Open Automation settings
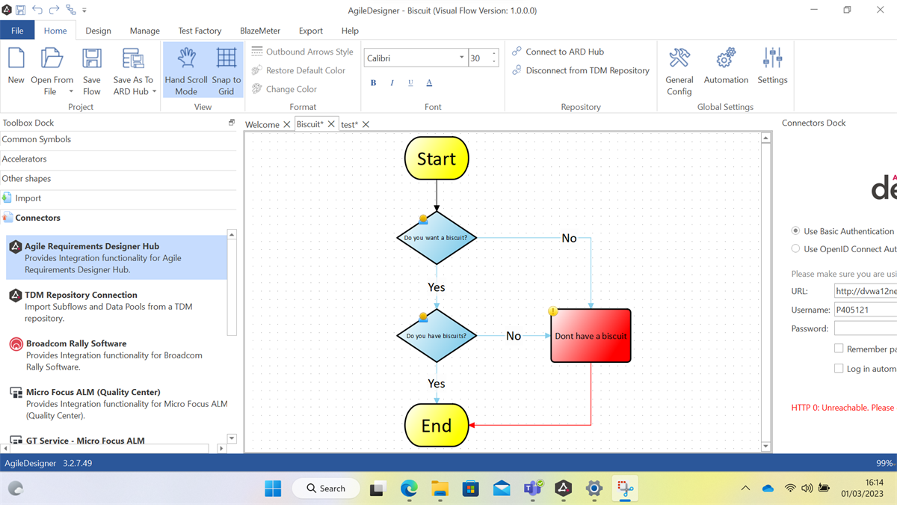 click(726, 66)
